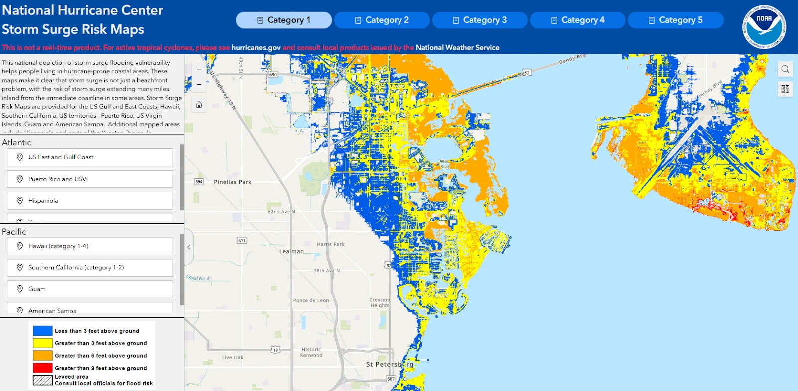Image resolution: width=798 pixels, height=391 pixels.
Task: Click the Category 3 document icon
Action: (456, 20)
